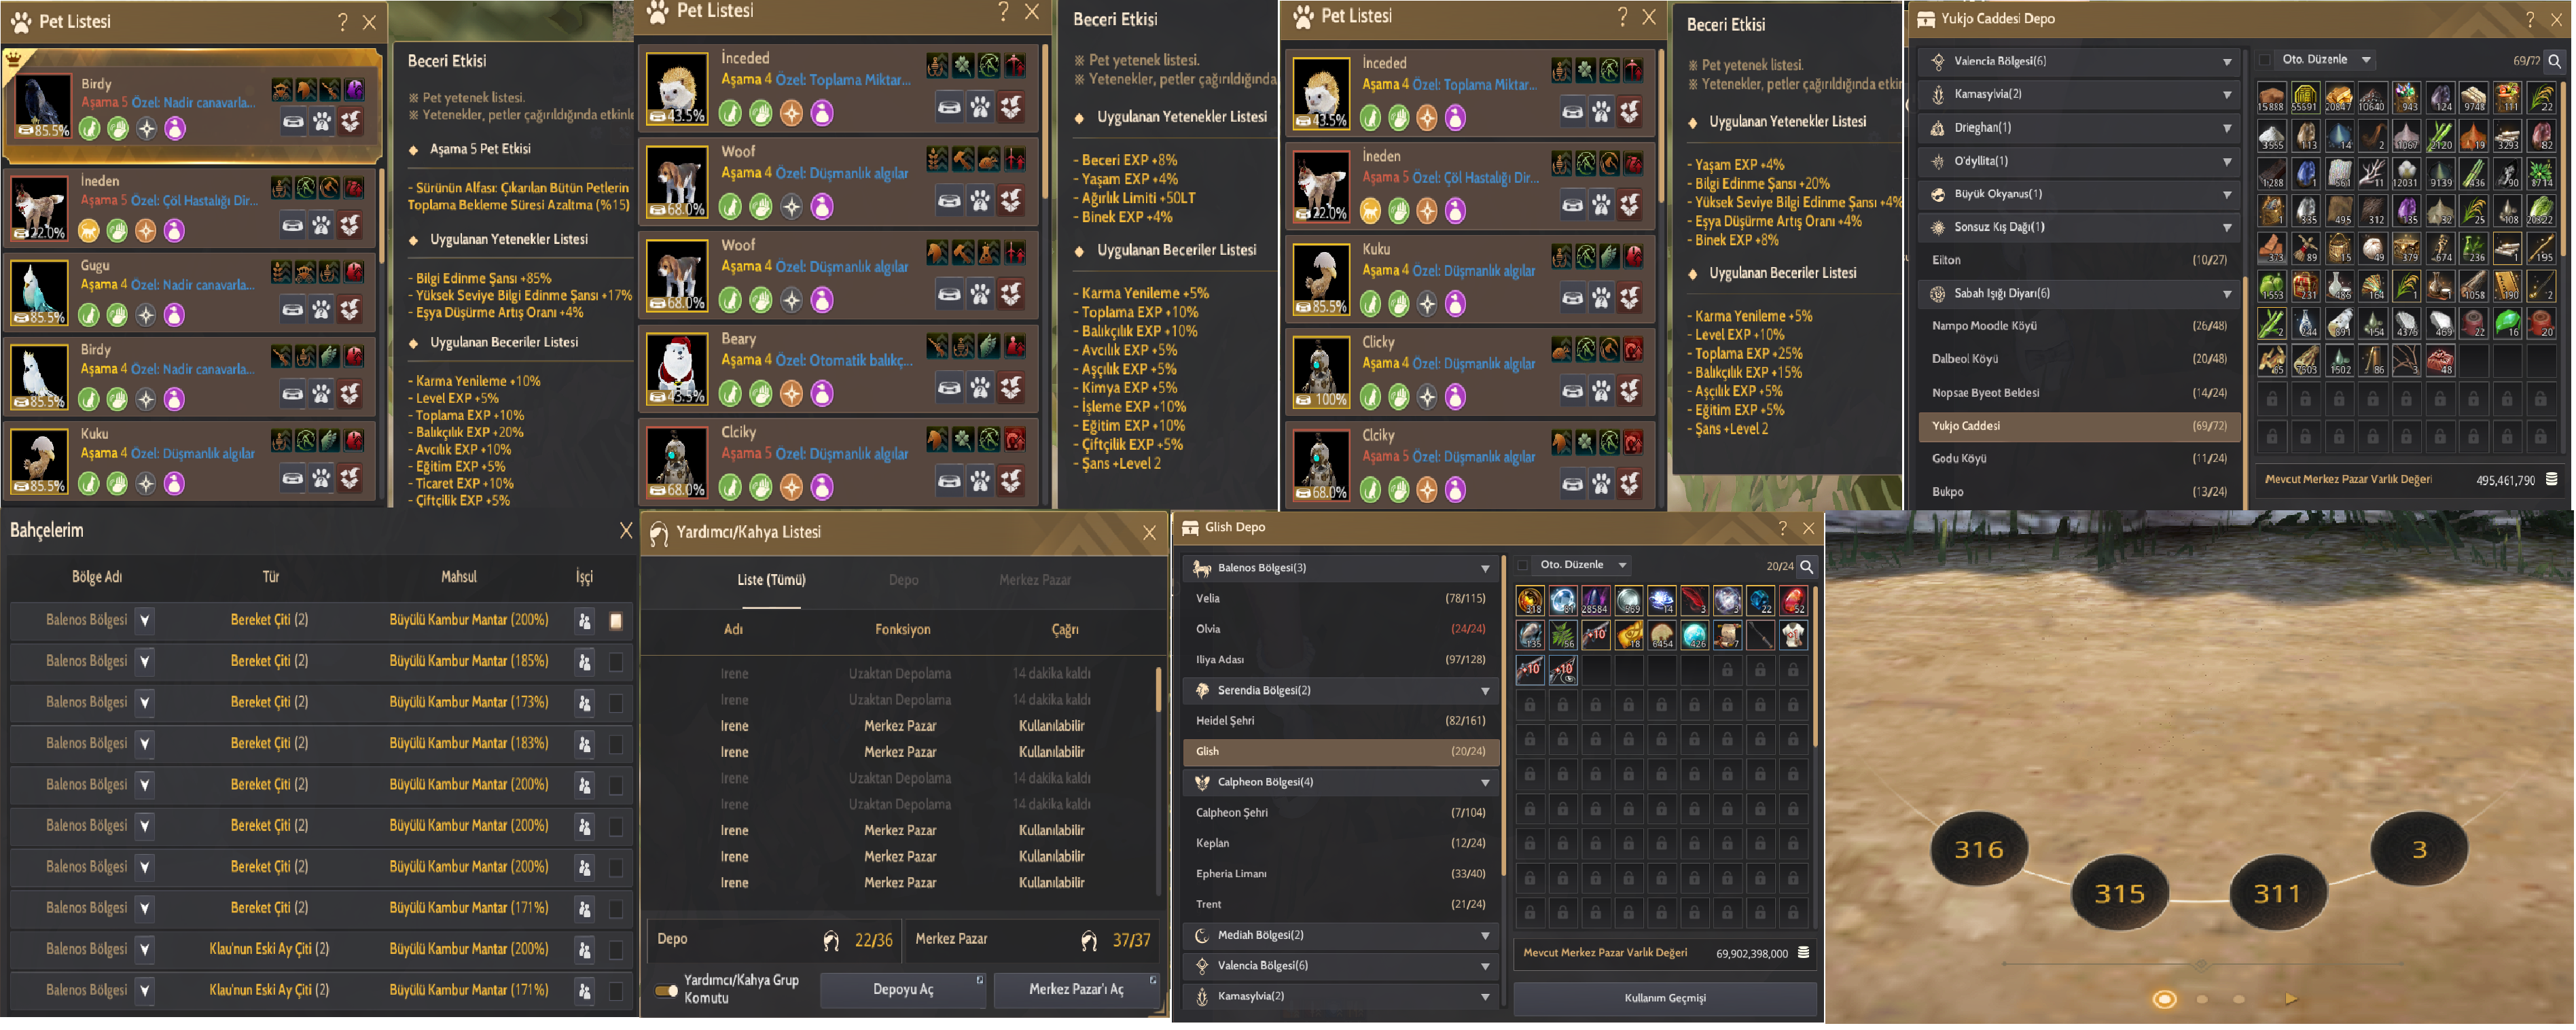Viewport: 2576px width, 1030px height.
Task: Switch to the Merkez Pazar tab
Action: pyautogui.click(x=1034, y=580)
